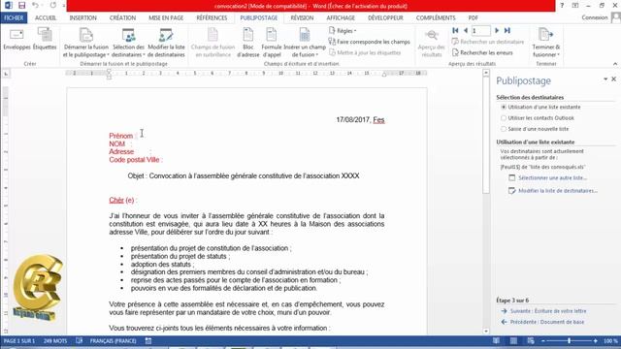Switch to the RÉVISION tab
The height and width of the screenshot is (349, 621).
pos(302,17)
